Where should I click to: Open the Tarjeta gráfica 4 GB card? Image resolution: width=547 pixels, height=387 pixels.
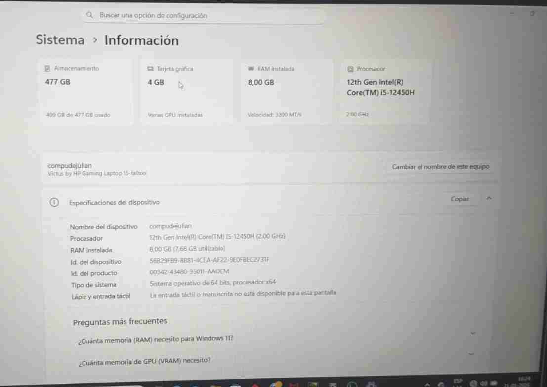tap(187, 91)
